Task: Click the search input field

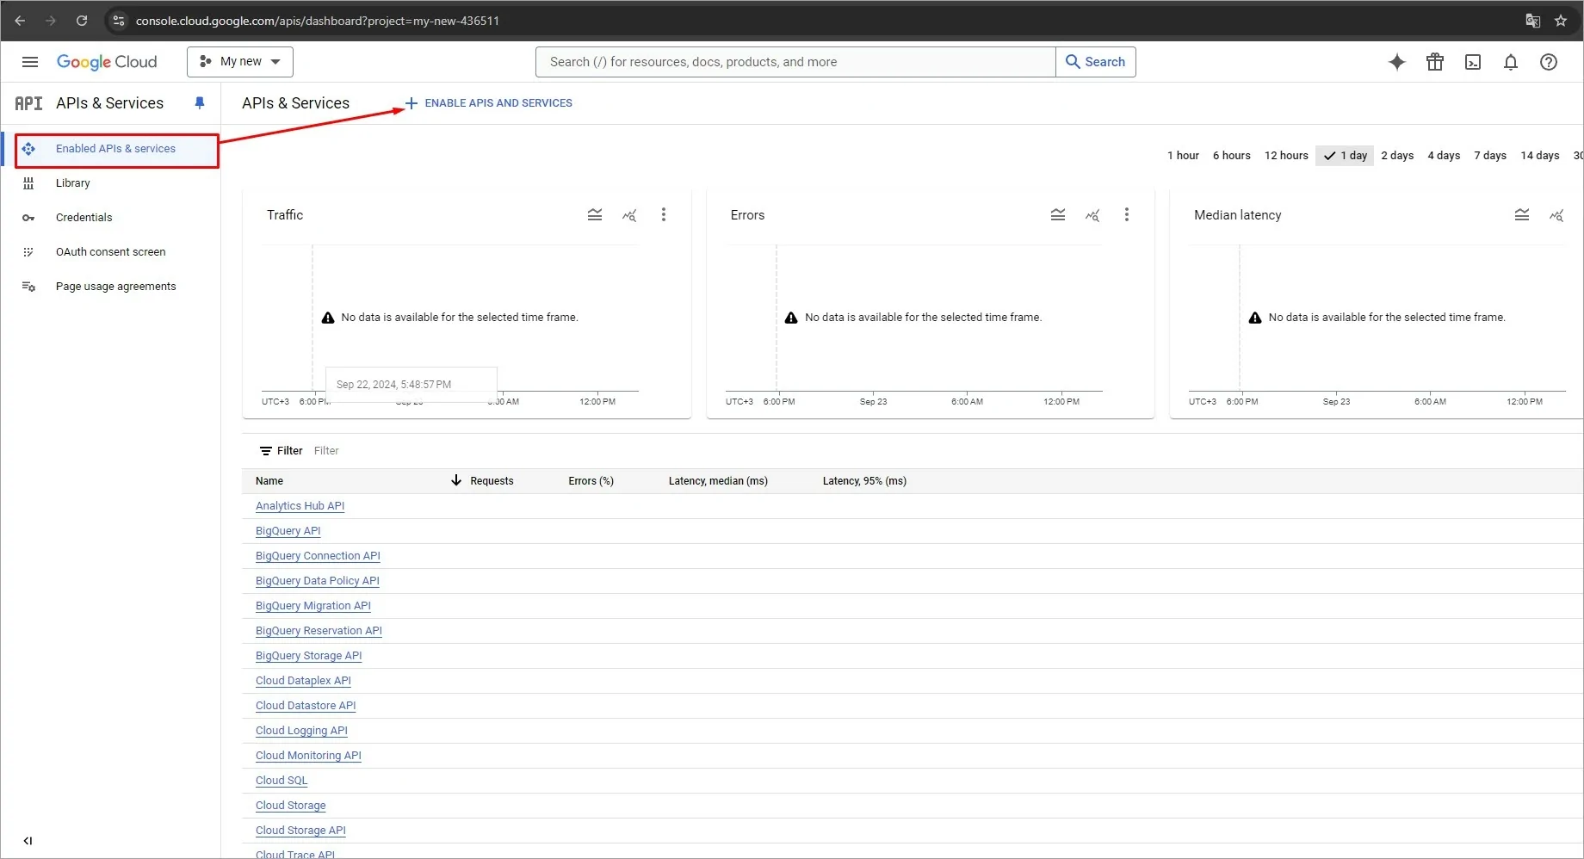Action: pos(794,61)
